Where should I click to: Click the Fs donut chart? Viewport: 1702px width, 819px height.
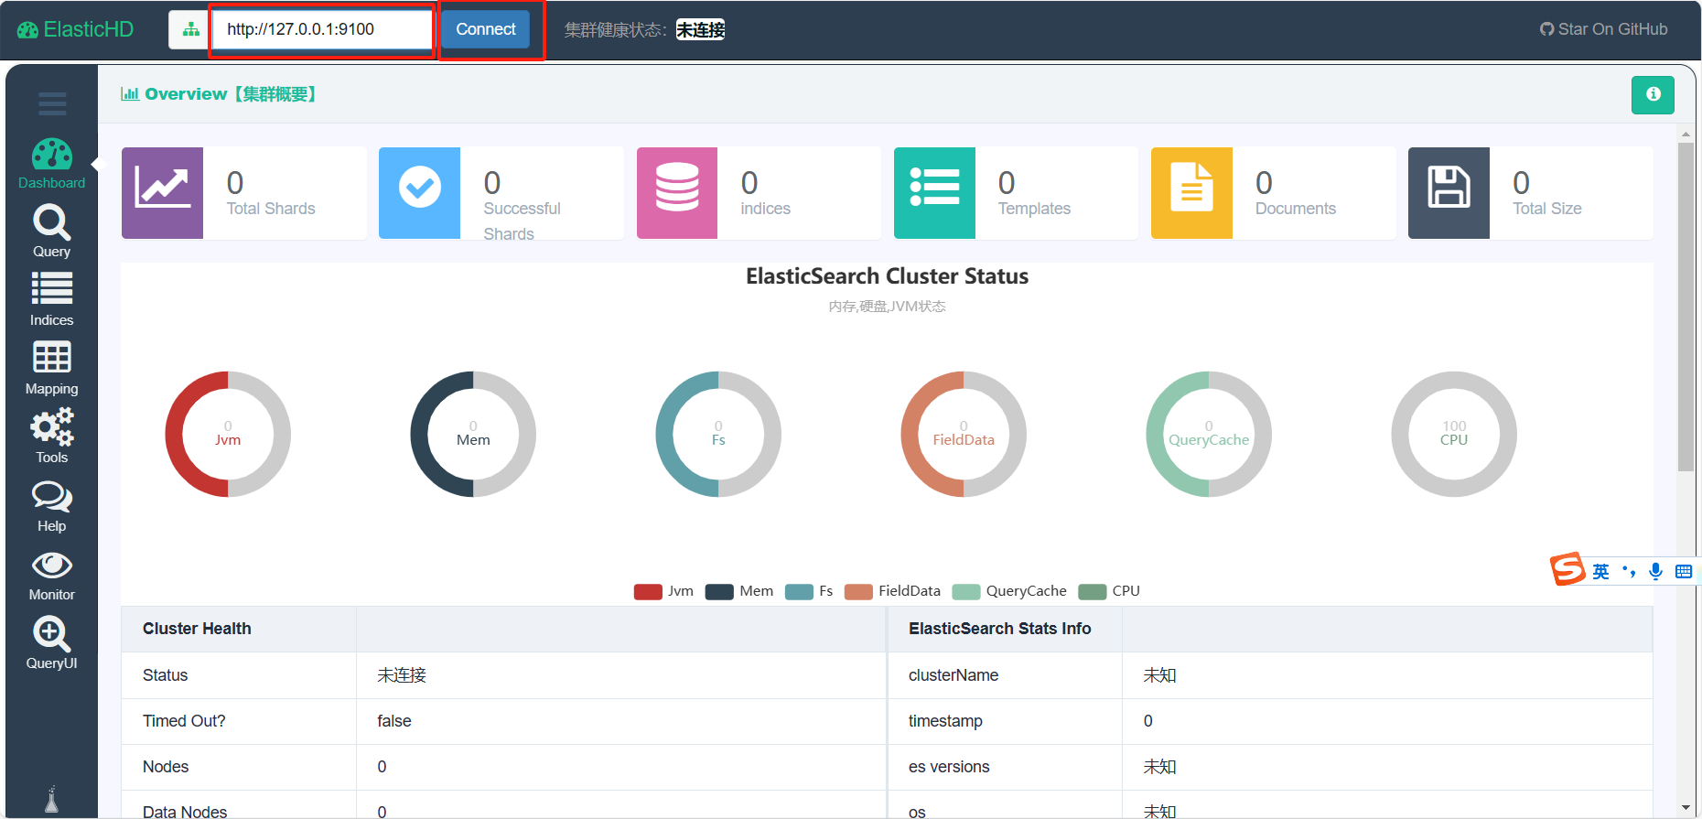point(718,434)
